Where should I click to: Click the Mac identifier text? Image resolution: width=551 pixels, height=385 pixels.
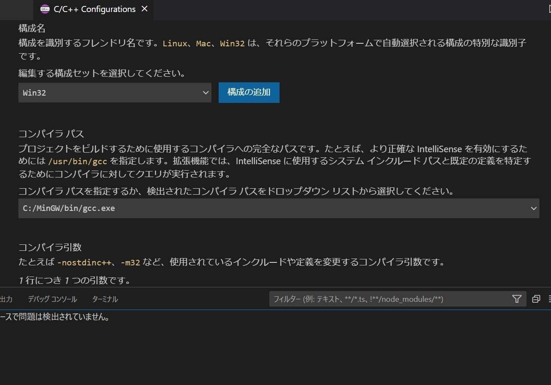204,43
